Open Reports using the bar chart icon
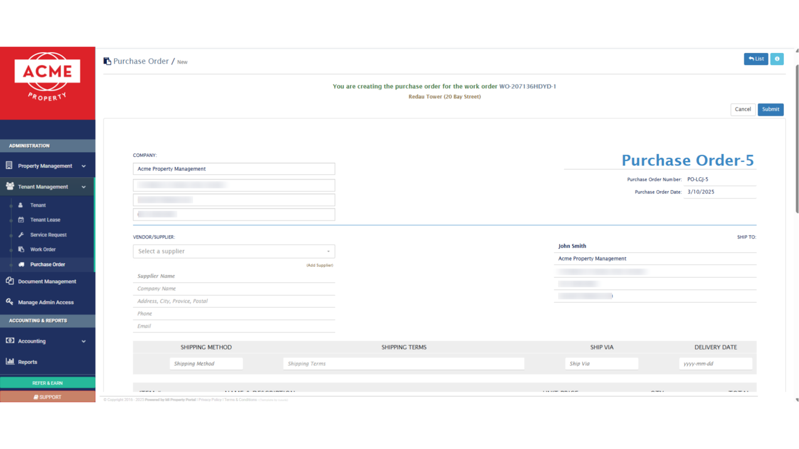799x449 pixels. (10, 361)
